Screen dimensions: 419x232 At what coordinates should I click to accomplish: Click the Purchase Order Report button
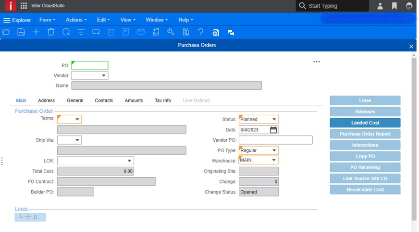pyautogui.click(x=365, y=134)
